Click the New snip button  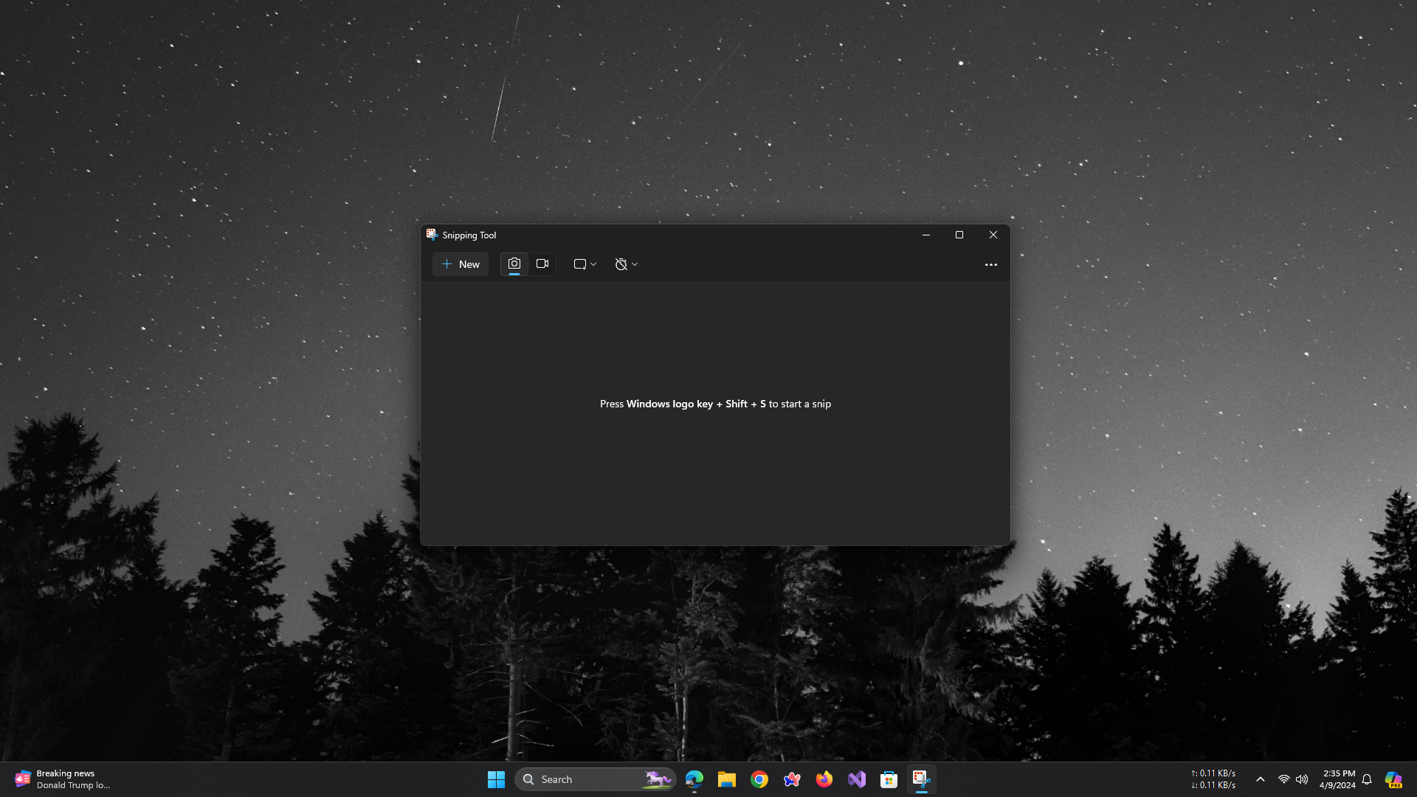(461, 264)
